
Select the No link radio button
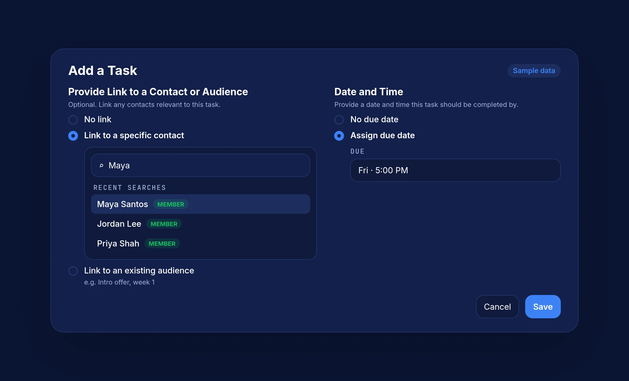click(x=73, y=120)
